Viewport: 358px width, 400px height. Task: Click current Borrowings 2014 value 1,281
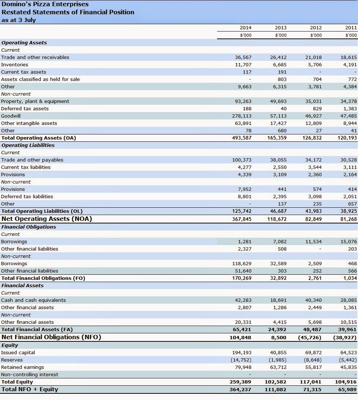click(245, 241)
